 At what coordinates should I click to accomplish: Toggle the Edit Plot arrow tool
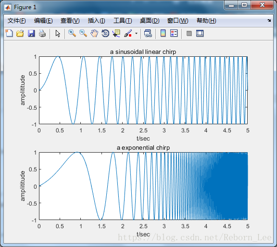tap(58, 33)
